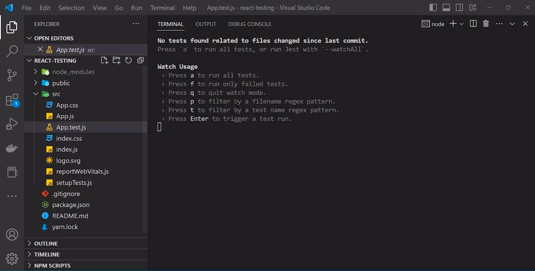Switch to the DEBUG CONSOLE tab
The image size is (535, 271).
tap(250, 24)
